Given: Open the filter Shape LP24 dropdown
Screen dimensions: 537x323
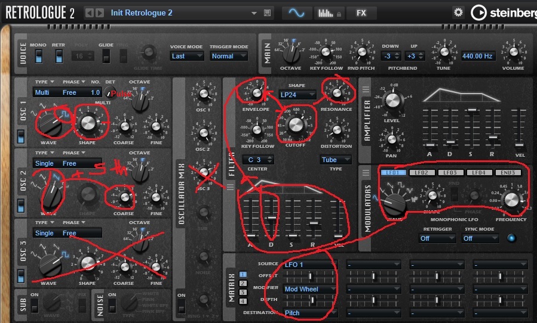Looking at the screenshot, I should click(x=297, y=94).
